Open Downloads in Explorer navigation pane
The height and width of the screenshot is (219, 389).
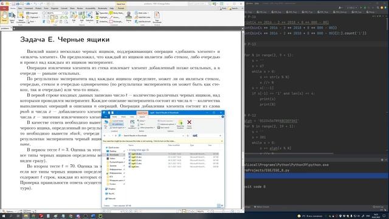(114, 155)
